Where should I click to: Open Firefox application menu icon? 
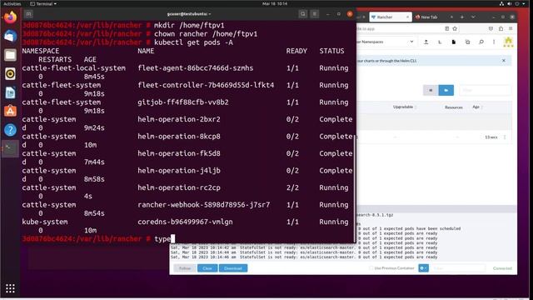(511, 29)
